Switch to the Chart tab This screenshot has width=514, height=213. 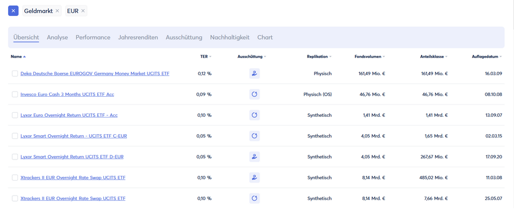click(265, 38)
